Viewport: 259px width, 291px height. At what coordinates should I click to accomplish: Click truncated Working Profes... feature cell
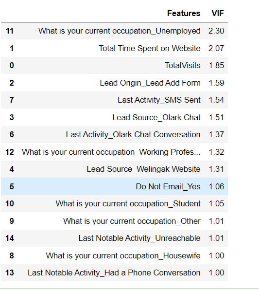pos(111,152)
